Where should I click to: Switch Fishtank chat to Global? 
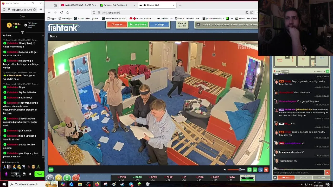[x=285, y=71]
